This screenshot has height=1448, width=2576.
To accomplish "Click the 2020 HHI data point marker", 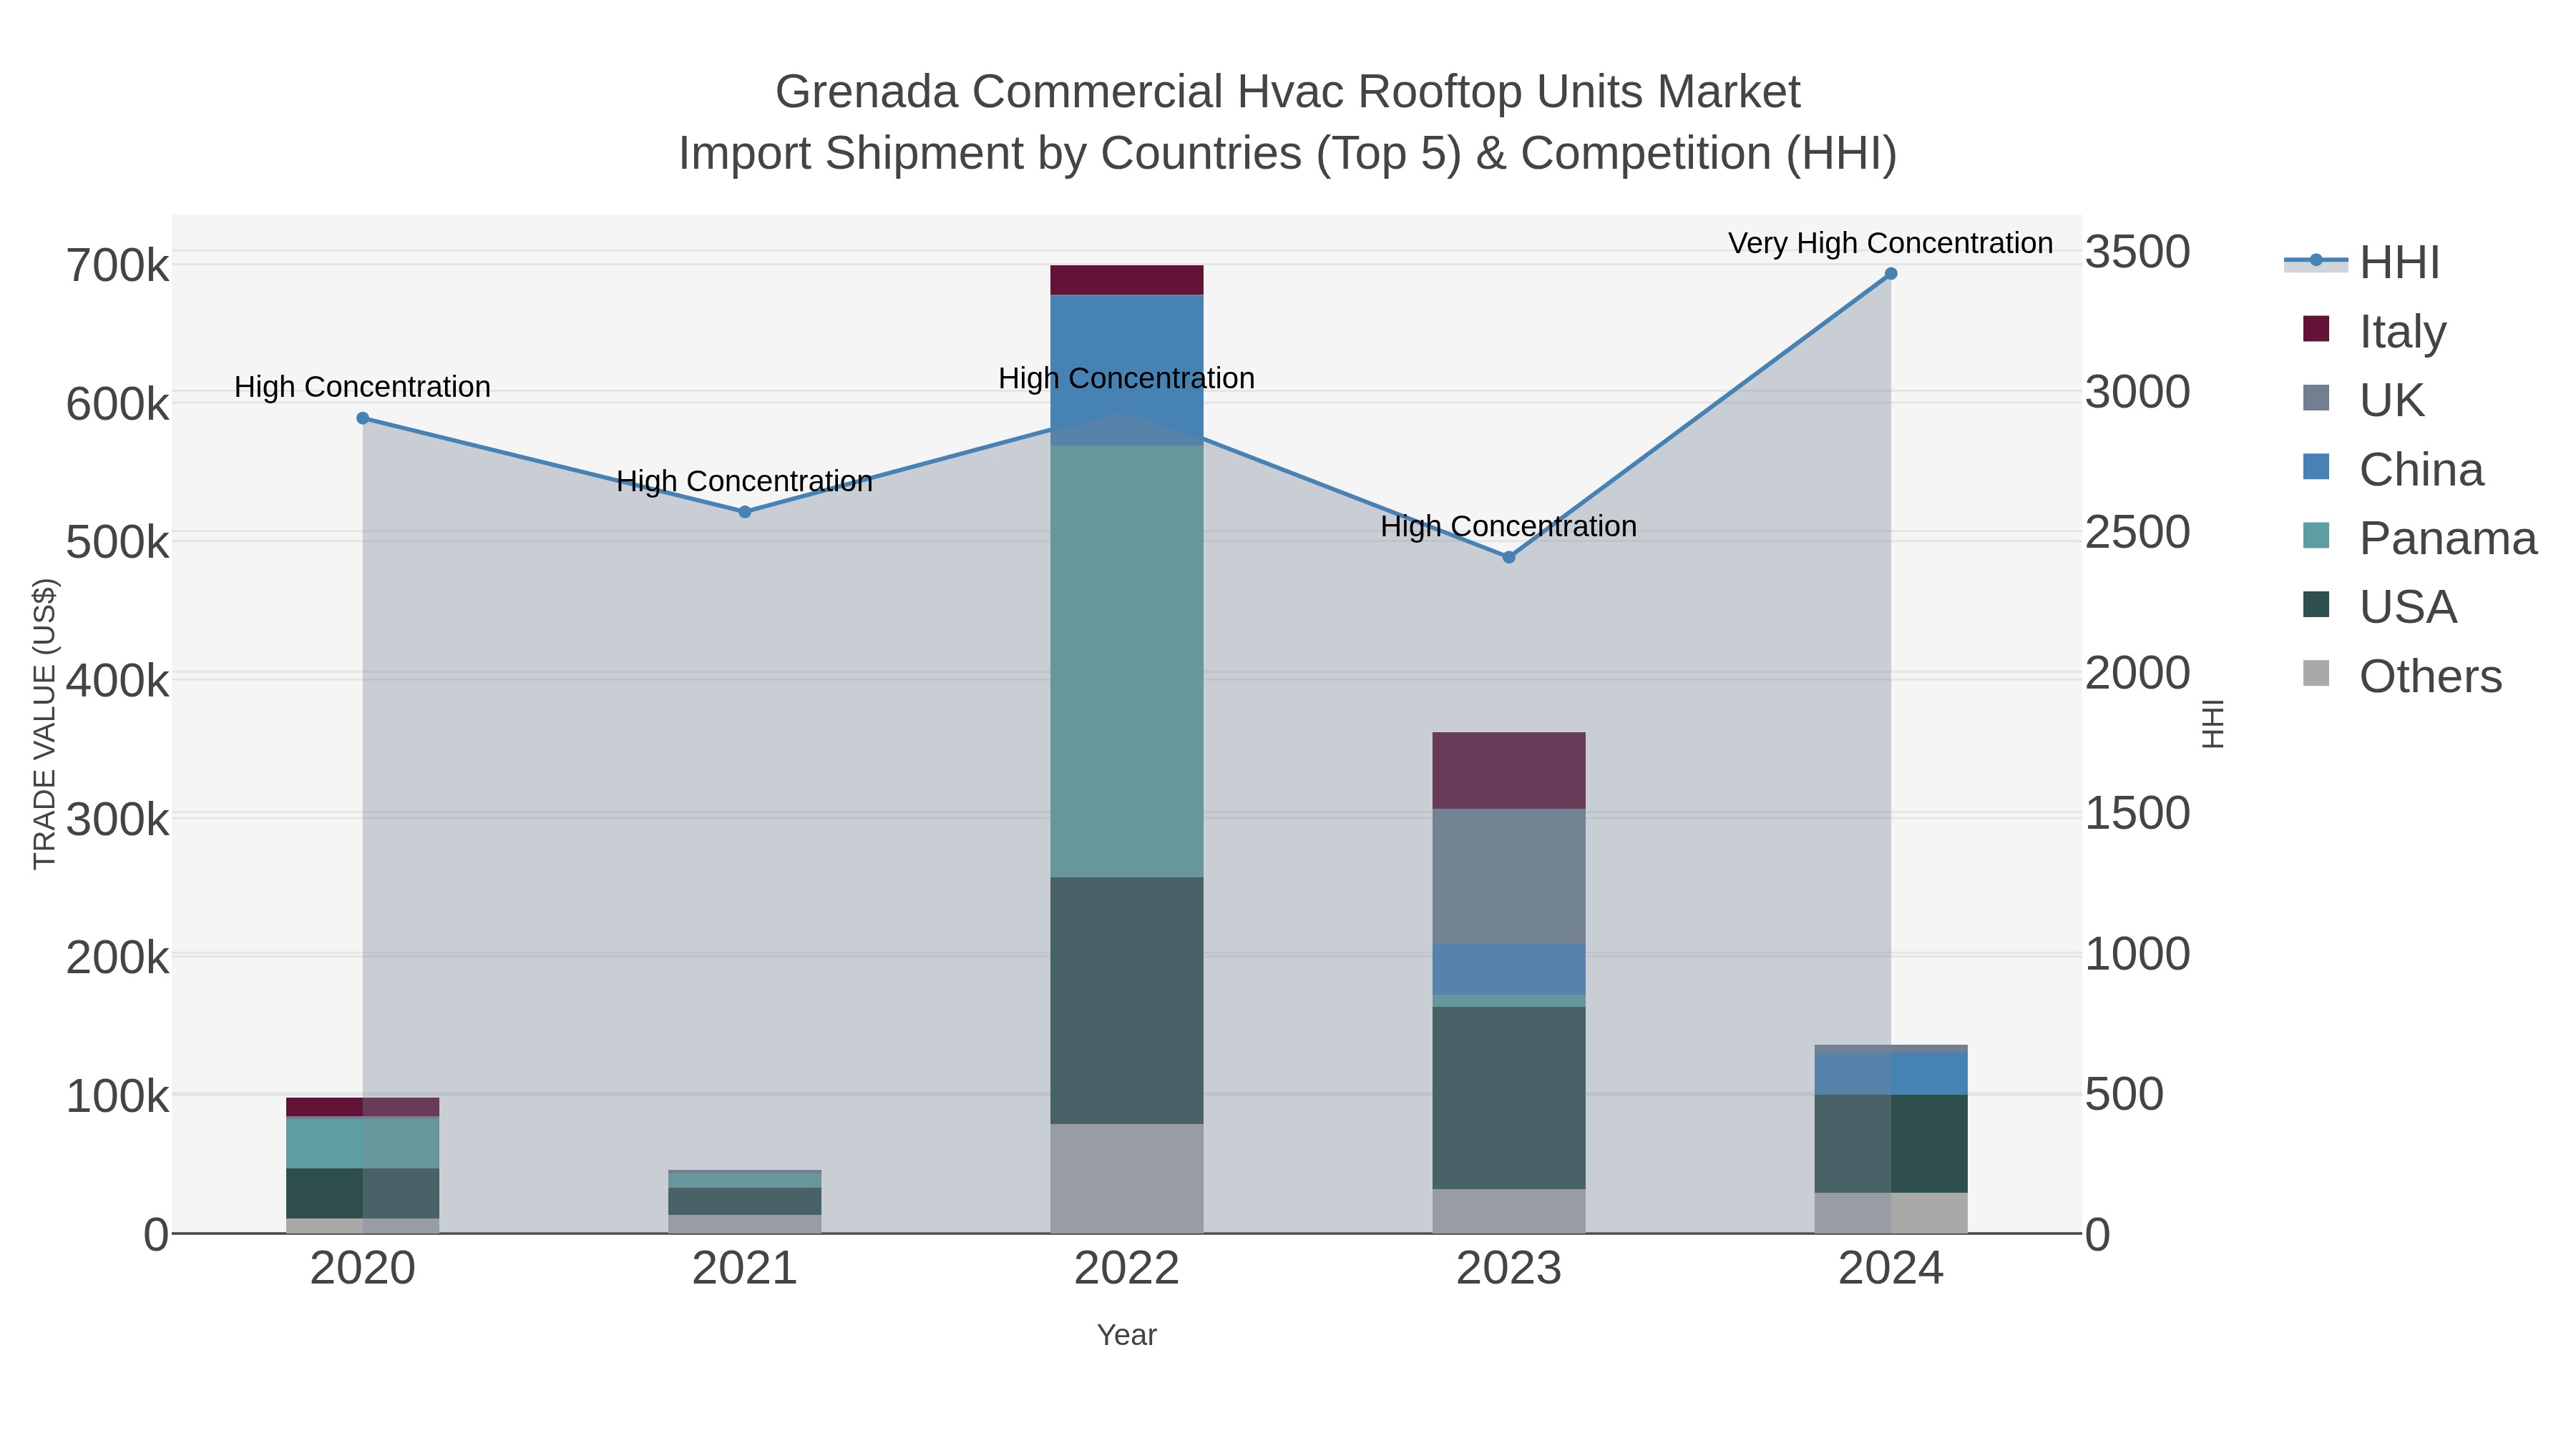I will click(x=363, y=419).
